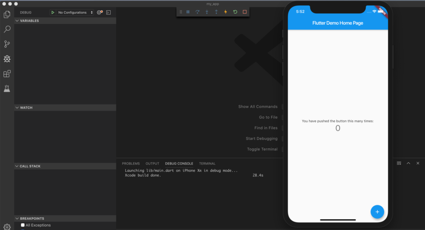Image resolution: width=425 pixels, height=230 pixels.
Task: Click the pushed the button text
Action: pyautogui.click(x=338, y=121)
